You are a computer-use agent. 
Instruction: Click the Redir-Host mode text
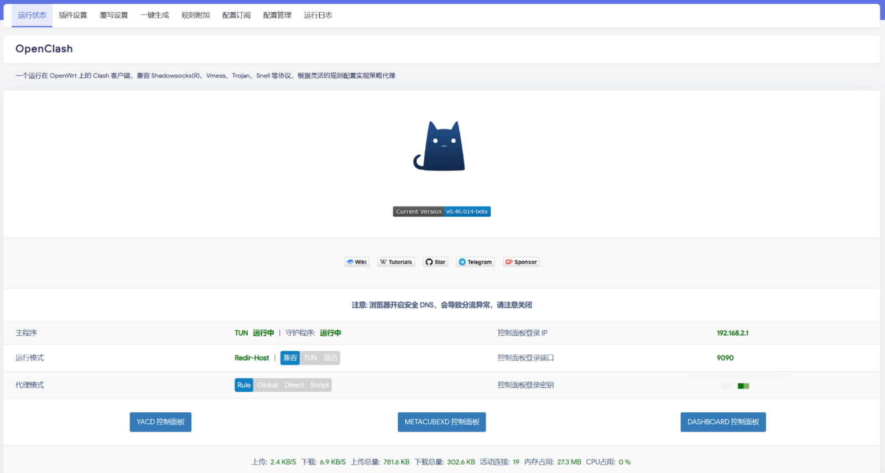pyautogui.click(x=252, y=358)
